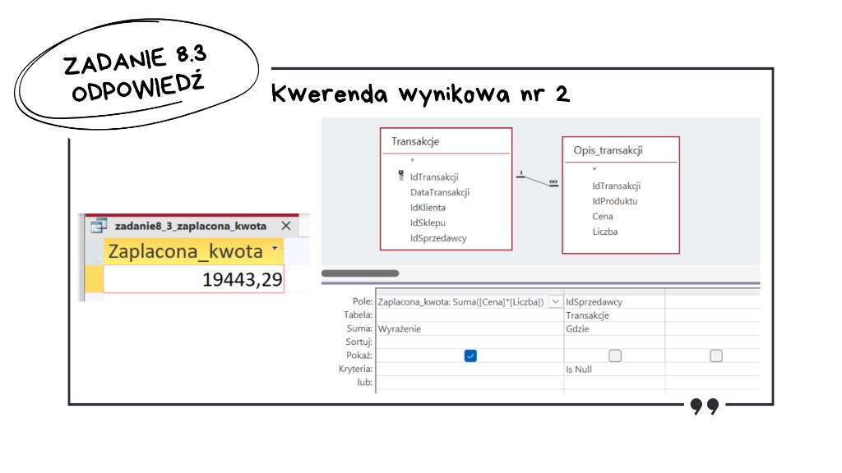Screen dimensions: 842x473
Task: Select IdSprzedawcy in the Transakcje table
Action: tap(438, 238)
